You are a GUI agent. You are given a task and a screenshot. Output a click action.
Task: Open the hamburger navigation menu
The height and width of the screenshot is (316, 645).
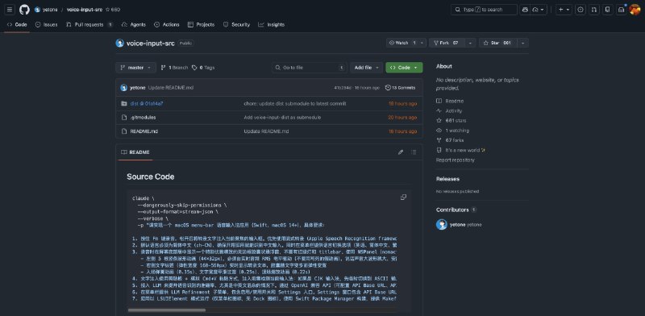pos(10,10)
